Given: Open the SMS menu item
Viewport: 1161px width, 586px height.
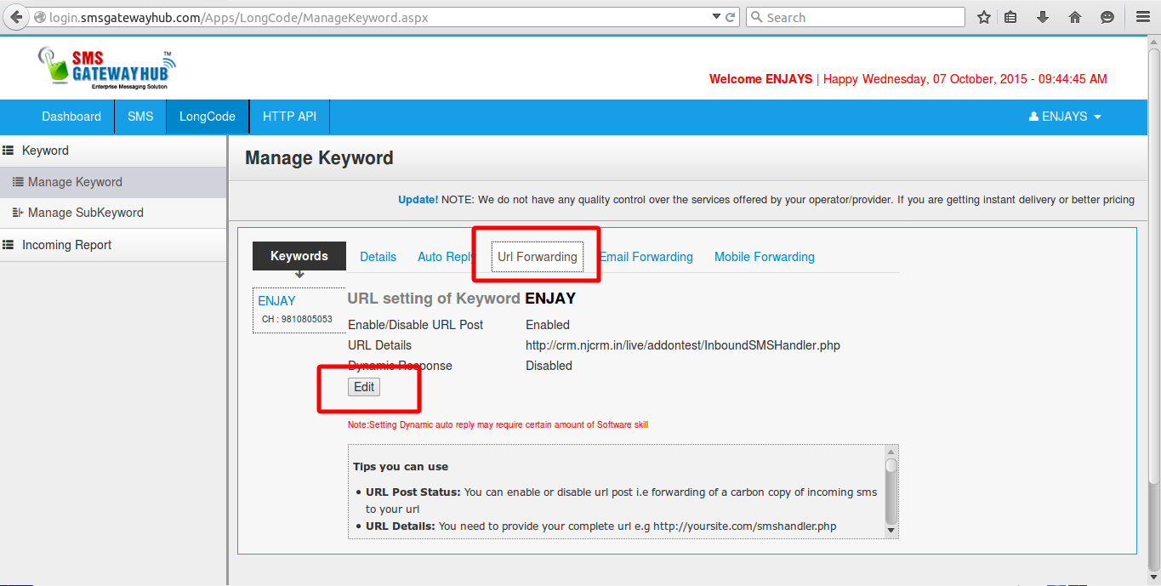Looking at the screenshot, I should (x=140, y=117).
